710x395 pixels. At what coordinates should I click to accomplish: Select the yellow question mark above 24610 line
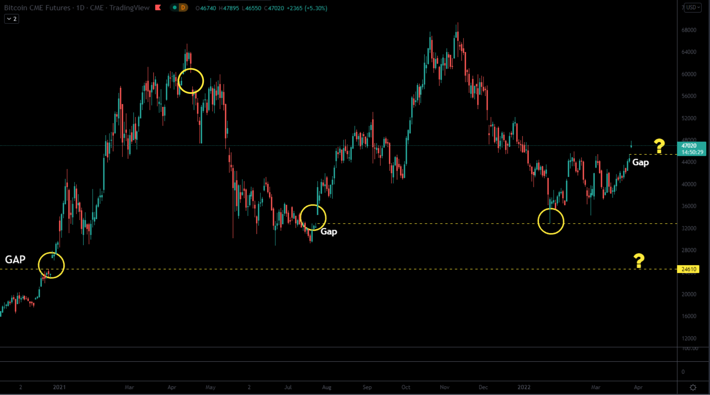coord(639,260)
